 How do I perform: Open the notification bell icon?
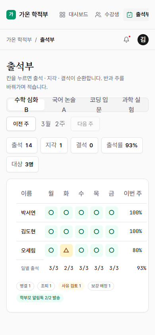tap(126, 40)
